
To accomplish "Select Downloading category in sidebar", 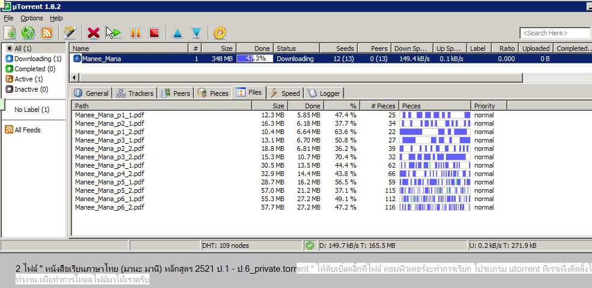I will coord(34,59).
